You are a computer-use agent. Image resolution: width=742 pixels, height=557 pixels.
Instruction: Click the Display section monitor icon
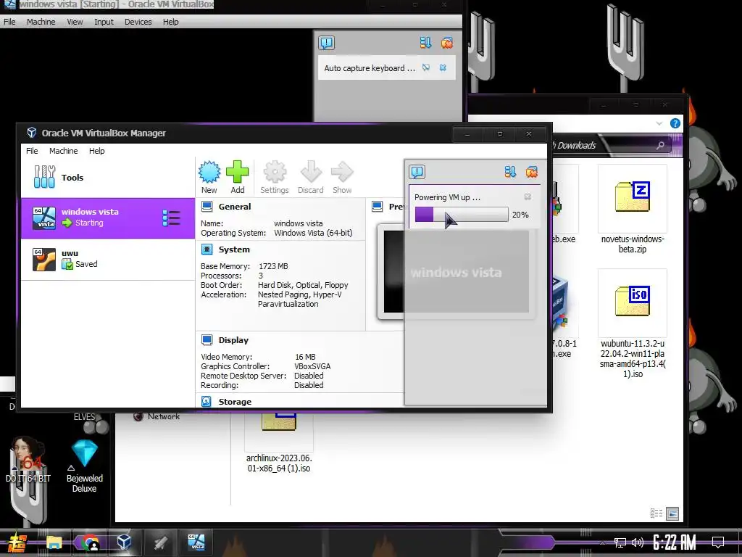point(207,339)
